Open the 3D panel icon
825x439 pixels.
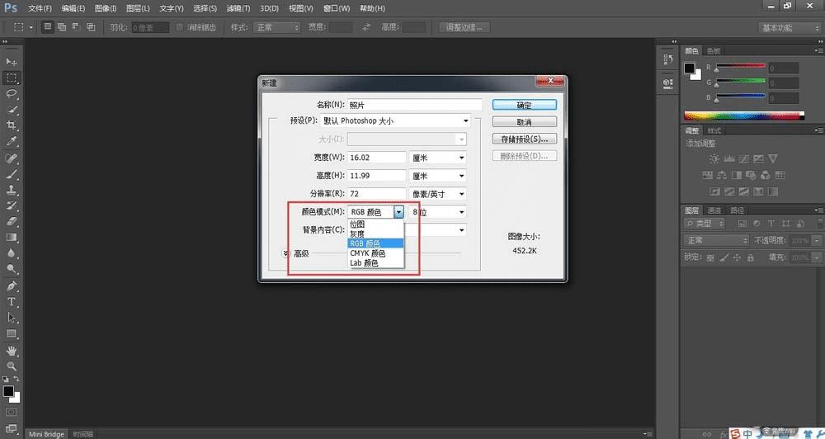667,83
